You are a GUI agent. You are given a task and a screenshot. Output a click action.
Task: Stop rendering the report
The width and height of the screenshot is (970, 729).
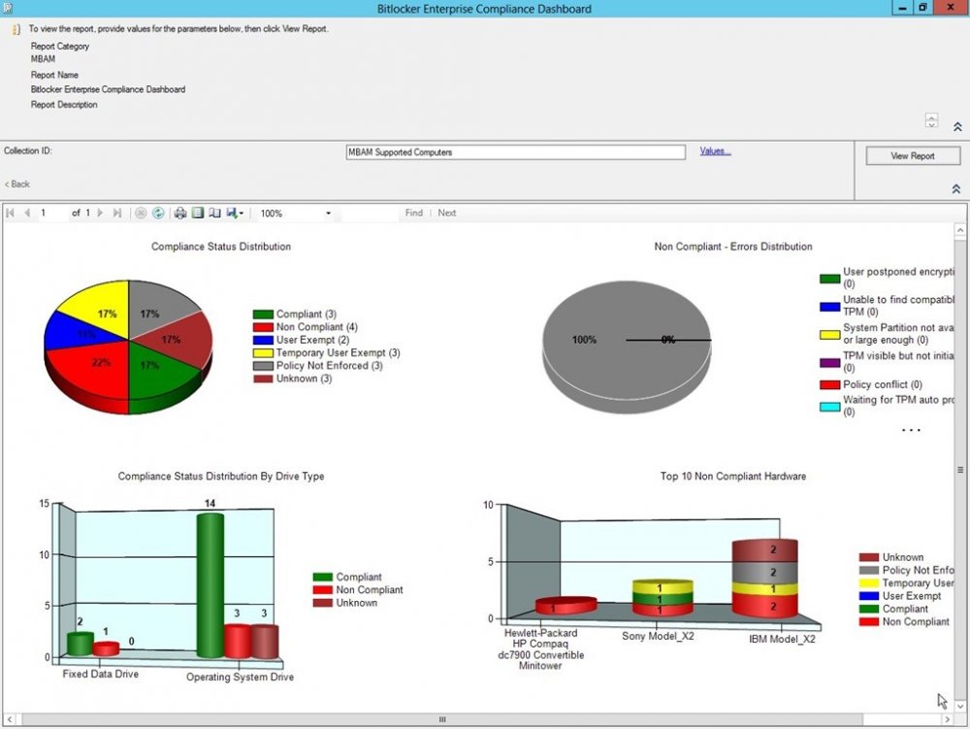pos(141,213)
